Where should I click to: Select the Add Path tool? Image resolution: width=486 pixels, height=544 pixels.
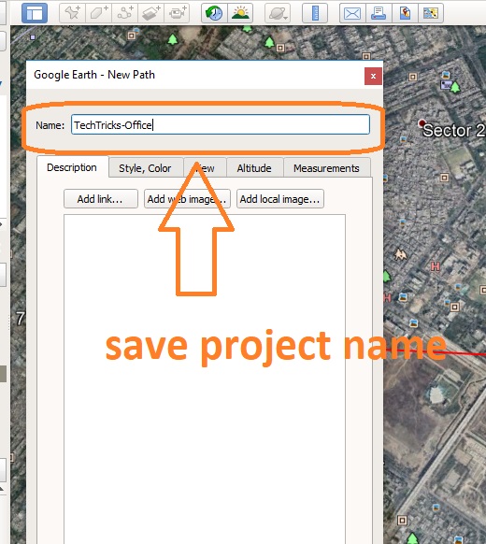tap(124, 13)
